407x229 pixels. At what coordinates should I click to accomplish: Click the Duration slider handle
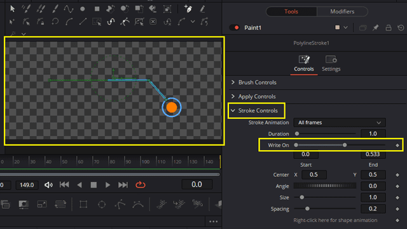click(x=297, y=134)
